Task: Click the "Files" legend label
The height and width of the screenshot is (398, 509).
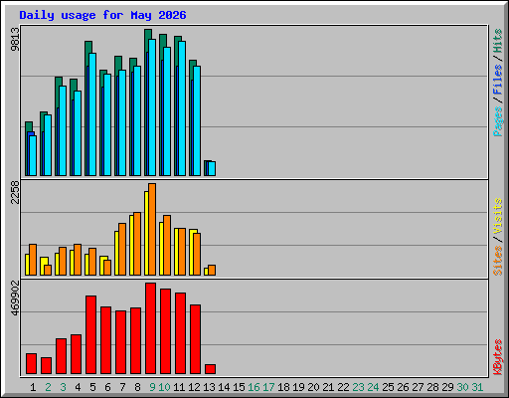Action: click(497, 79)
